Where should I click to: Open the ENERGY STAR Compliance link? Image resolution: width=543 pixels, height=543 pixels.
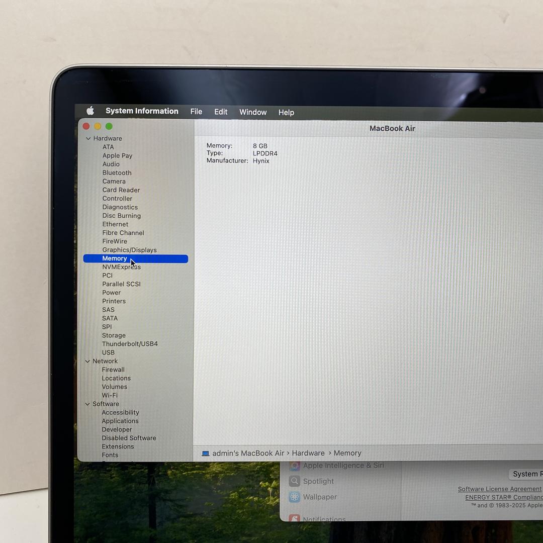504,497
